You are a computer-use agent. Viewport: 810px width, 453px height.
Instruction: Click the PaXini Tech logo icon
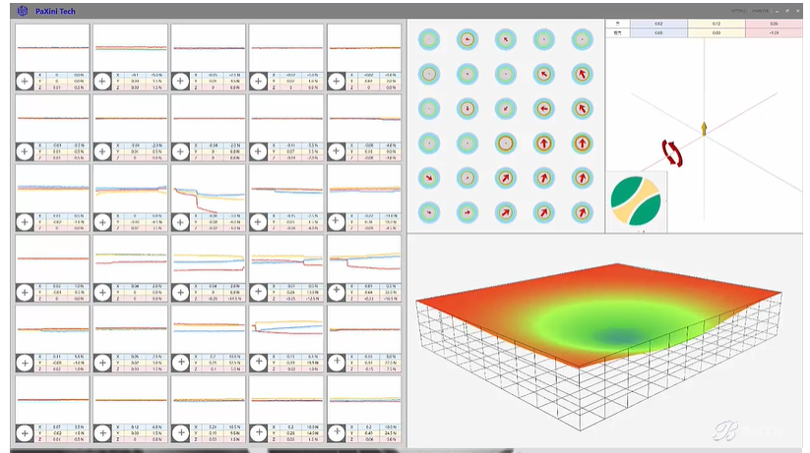23,11
